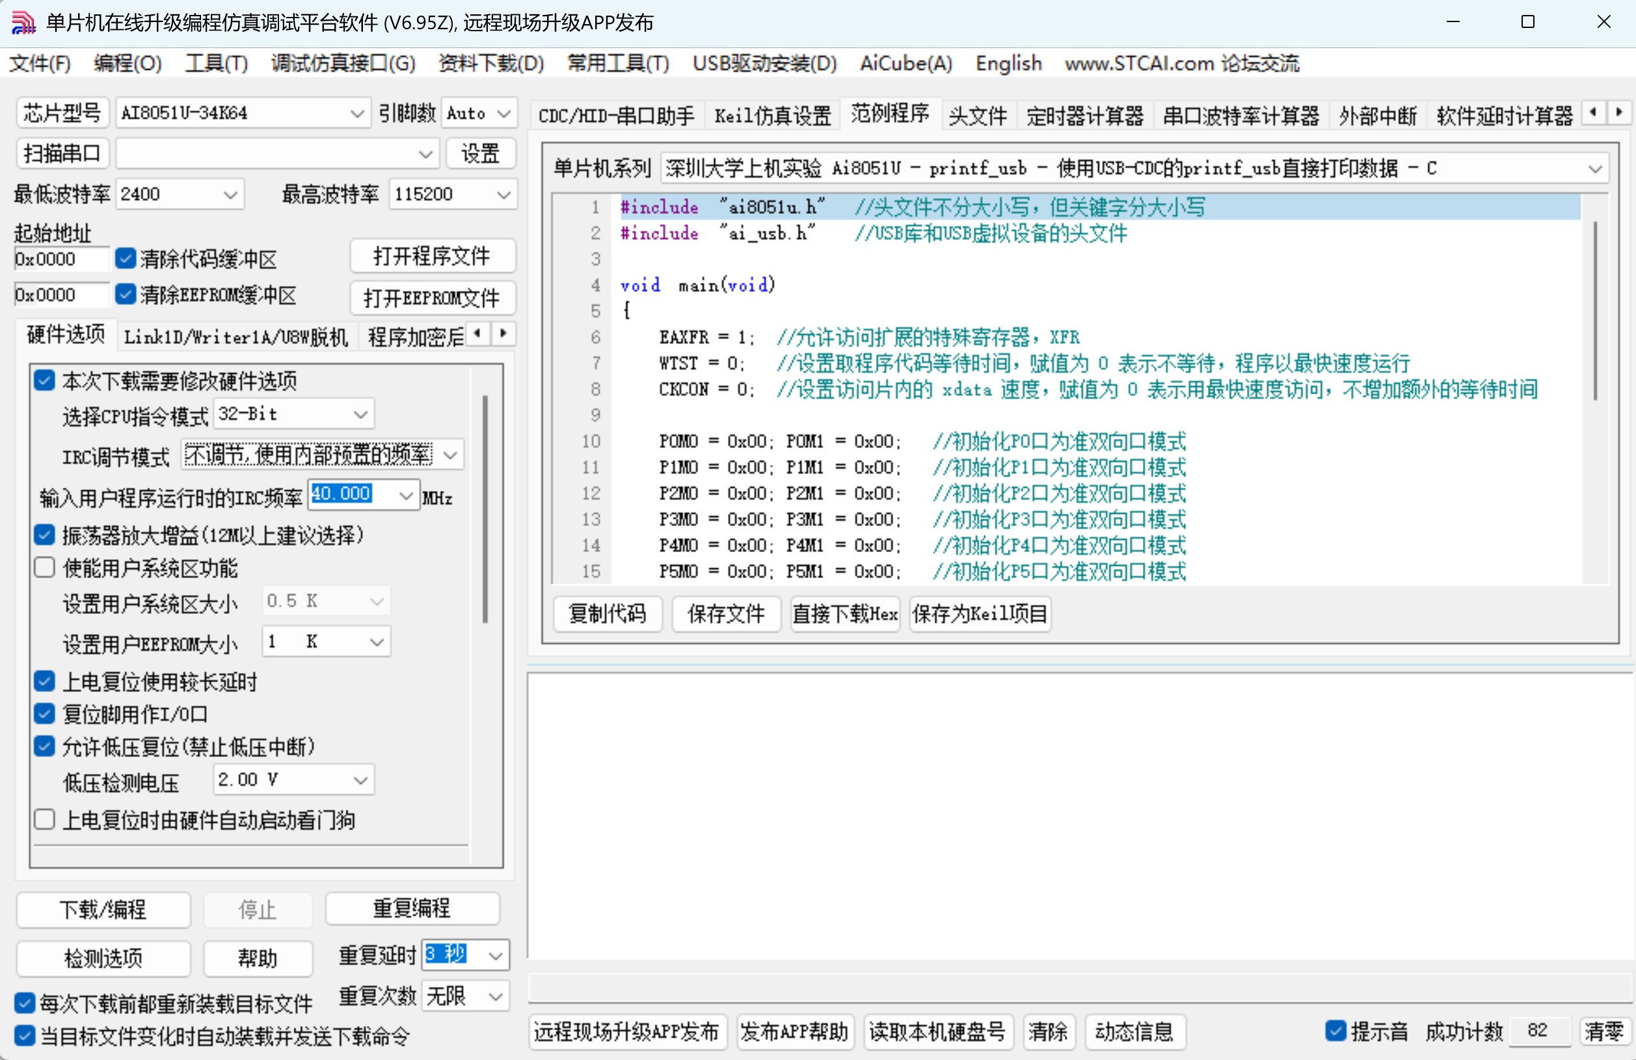Viewport: 1636px width, 1060px height.
Task: Click the 检测选项 button
Action: coord(103,958)
